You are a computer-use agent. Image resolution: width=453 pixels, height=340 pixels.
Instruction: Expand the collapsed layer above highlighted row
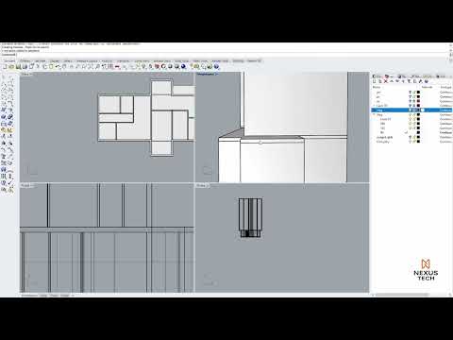tap(374, 106)
